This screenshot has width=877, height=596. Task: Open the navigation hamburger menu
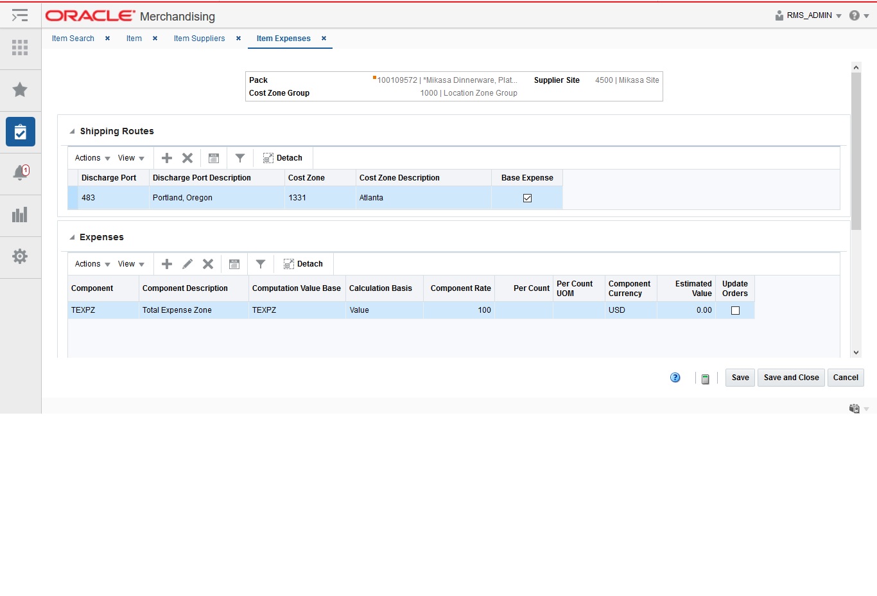coord(20,15)
